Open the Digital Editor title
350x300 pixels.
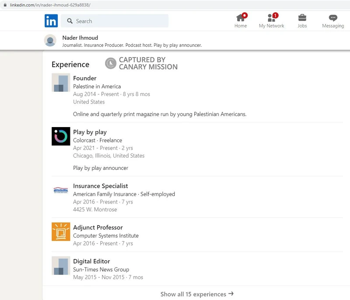pyautogui.click(x=91, y=261)
